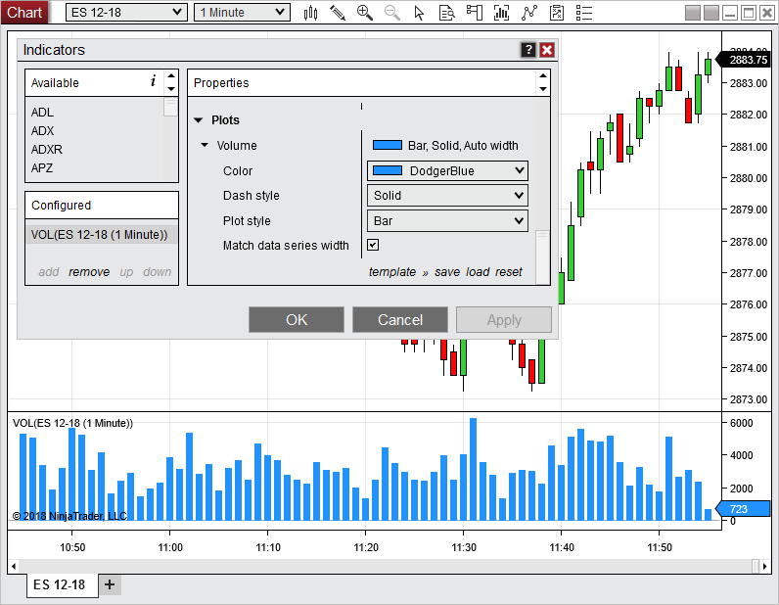Viewport: 779px width, 605px height.
Task: Open the ES 12-18 instrument dropdown
Action: click(127, 12)
